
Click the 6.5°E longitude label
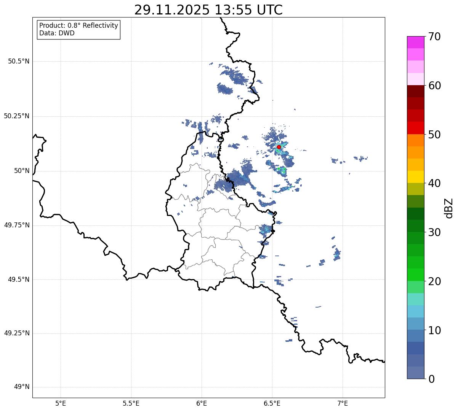272,403
